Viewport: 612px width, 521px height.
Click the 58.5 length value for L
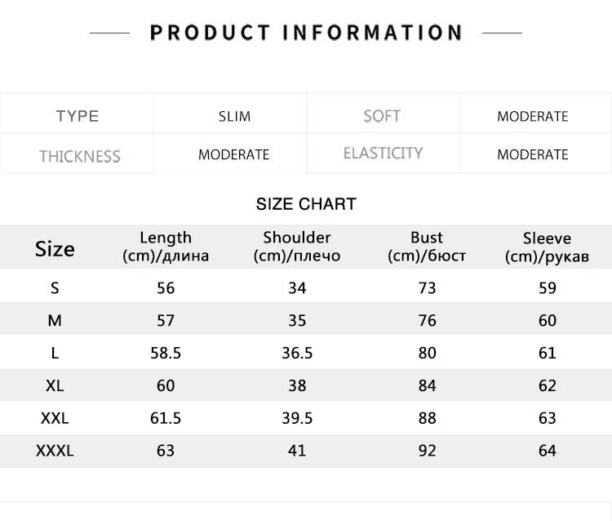coord(166,353)
